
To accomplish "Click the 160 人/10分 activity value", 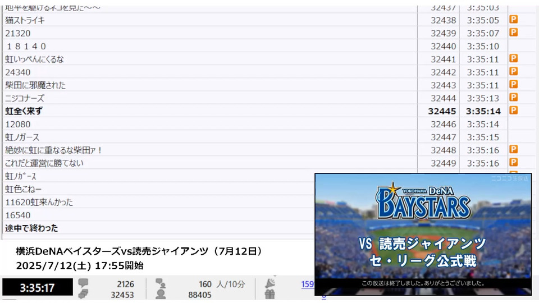I will coord(222,284).
